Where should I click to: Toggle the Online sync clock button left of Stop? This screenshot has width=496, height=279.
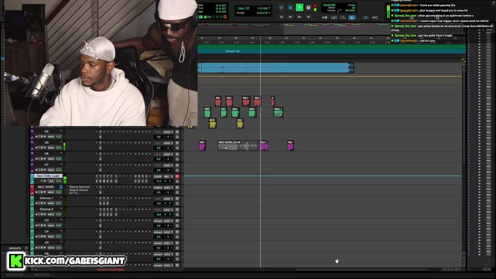point(281,7)
